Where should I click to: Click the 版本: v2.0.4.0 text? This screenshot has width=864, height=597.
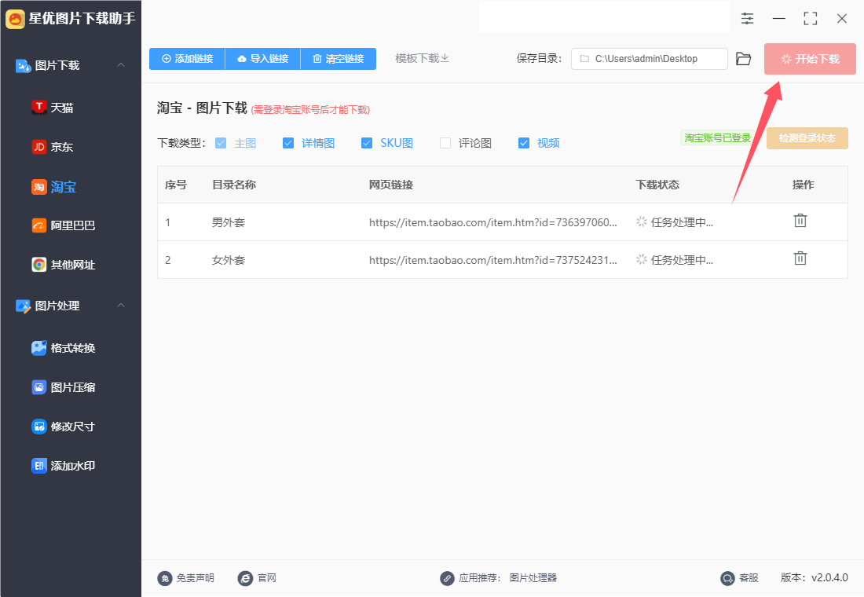click(x=815, y=577)
